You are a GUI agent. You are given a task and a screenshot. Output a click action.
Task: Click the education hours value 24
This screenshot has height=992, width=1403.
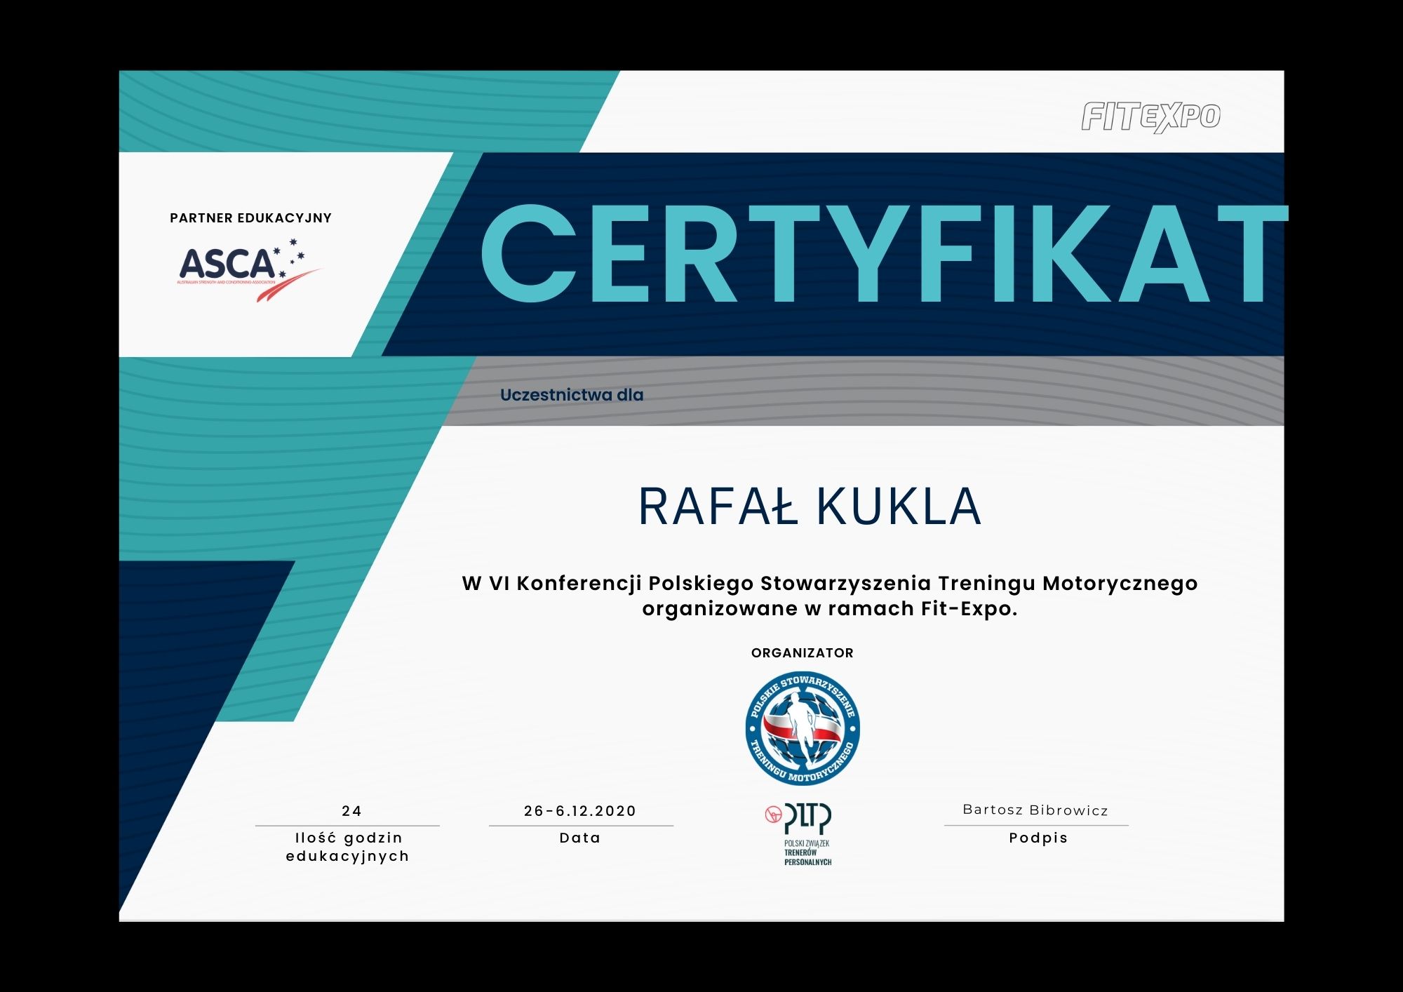point(351,811)
